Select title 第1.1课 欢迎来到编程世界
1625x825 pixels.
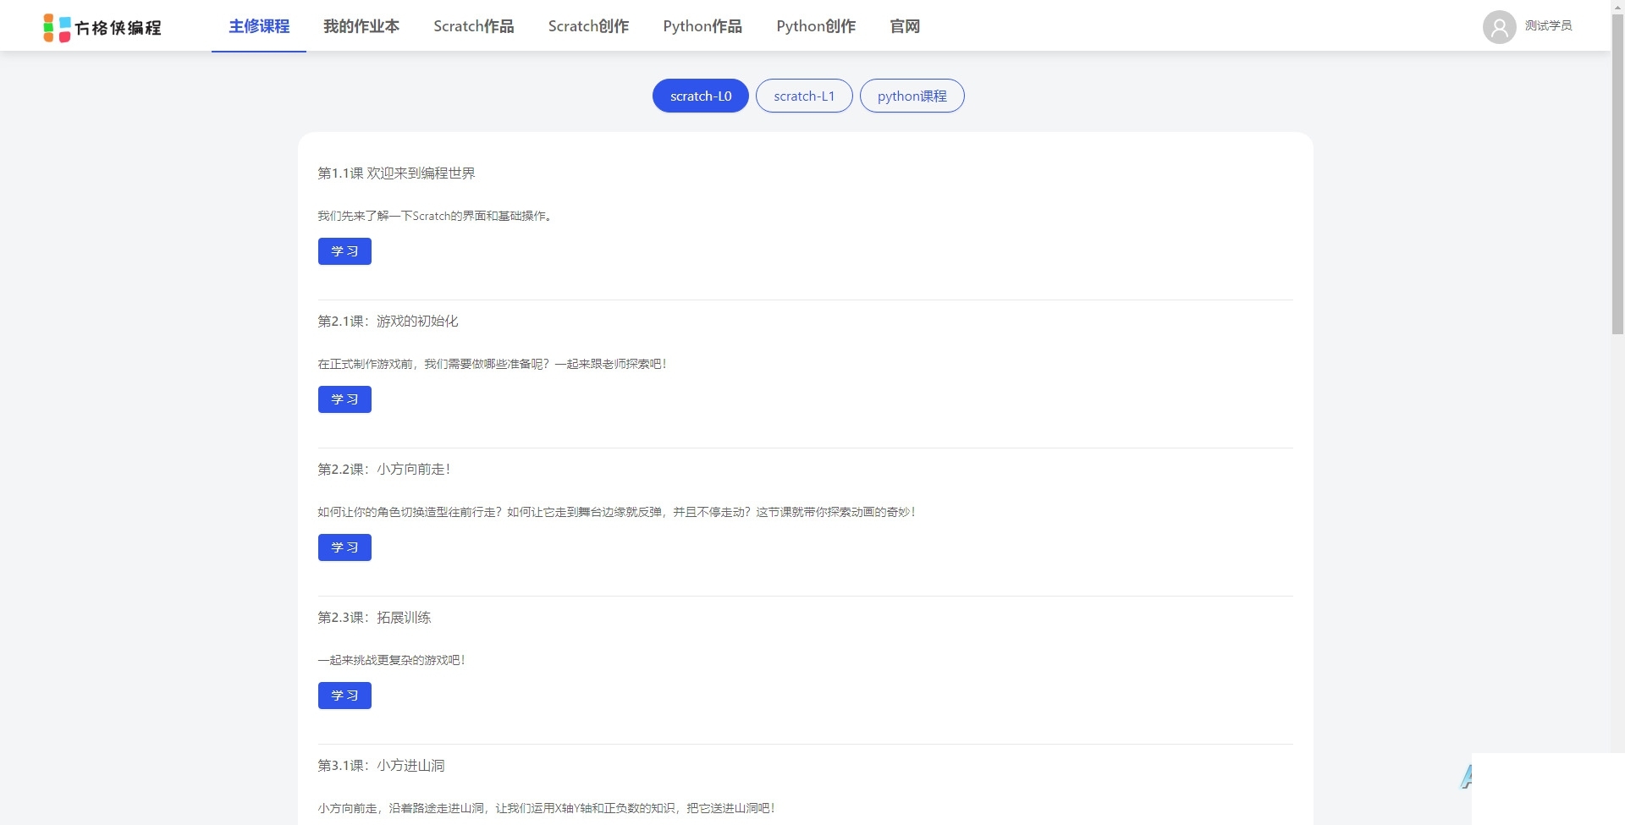tap(396, 173)
